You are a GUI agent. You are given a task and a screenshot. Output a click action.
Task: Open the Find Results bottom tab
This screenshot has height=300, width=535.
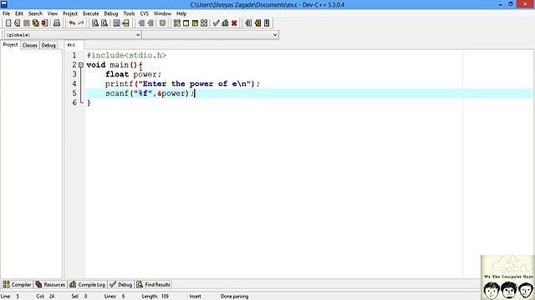[x=154, y=285]
